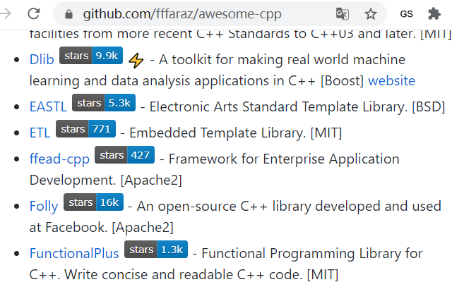This screenshot has width=452, height=282.
Task: Open the Google Translate page icon
Action: (343, 14)
